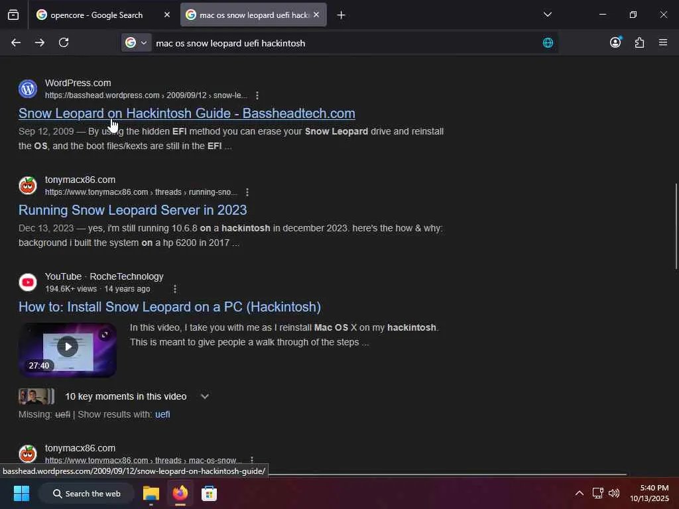Close the 'mac os snow leopard uefi' tab
Screen dimensions: 679x509
pos(316,15)
